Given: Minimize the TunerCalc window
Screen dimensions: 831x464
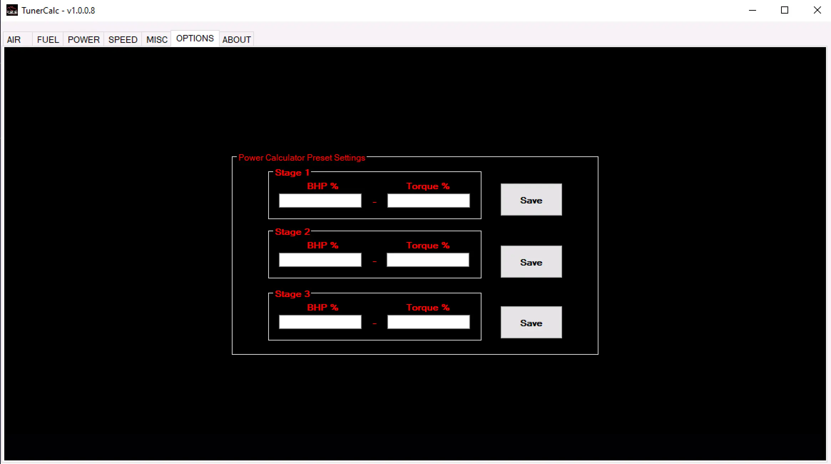Looking at the screenshot, I should pyautogui.click(x=753, y=10).
